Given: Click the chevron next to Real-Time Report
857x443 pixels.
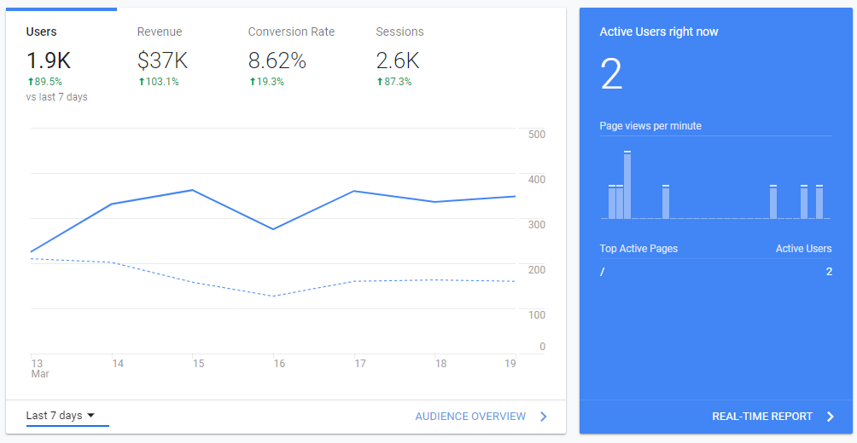Looking at the screenshot, I should pos(830,417).
